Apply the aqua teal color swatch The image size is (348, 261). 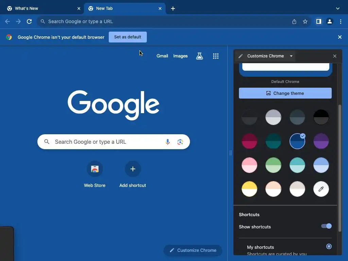click(x=297, y=165)
